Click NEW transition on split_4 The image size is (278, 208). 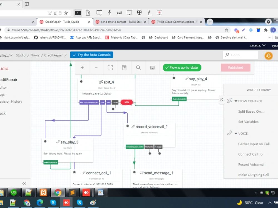127,102
